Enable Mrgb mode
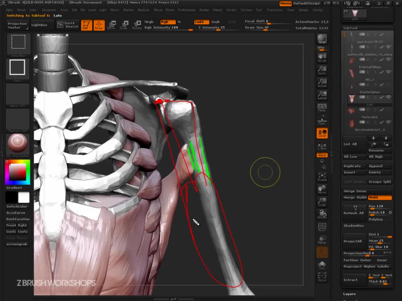Image resolution: width=402 pixels, height=301 pixels. pos(149,22)
